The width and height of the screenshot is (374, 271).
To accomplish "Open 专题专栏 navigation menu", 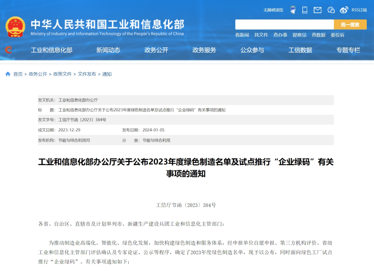I will point(348,50).
